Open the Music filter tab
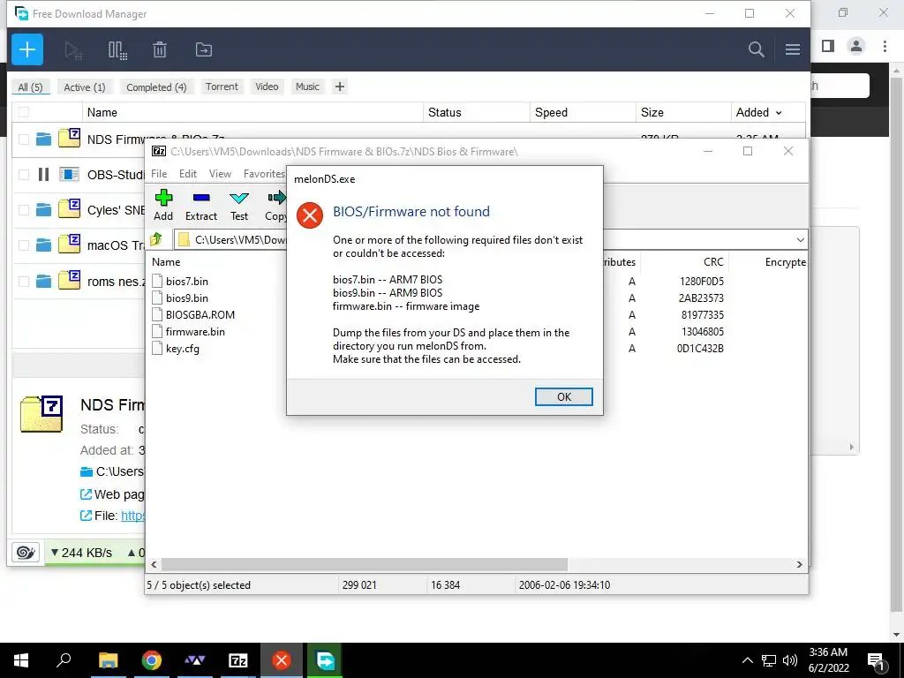Viewport: 904px width, 678px height. [307, 87]
